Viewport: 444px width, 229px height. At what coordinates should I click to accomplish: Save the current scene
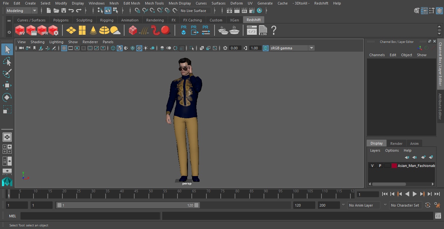pyautogui.click(x=63, y=11)
